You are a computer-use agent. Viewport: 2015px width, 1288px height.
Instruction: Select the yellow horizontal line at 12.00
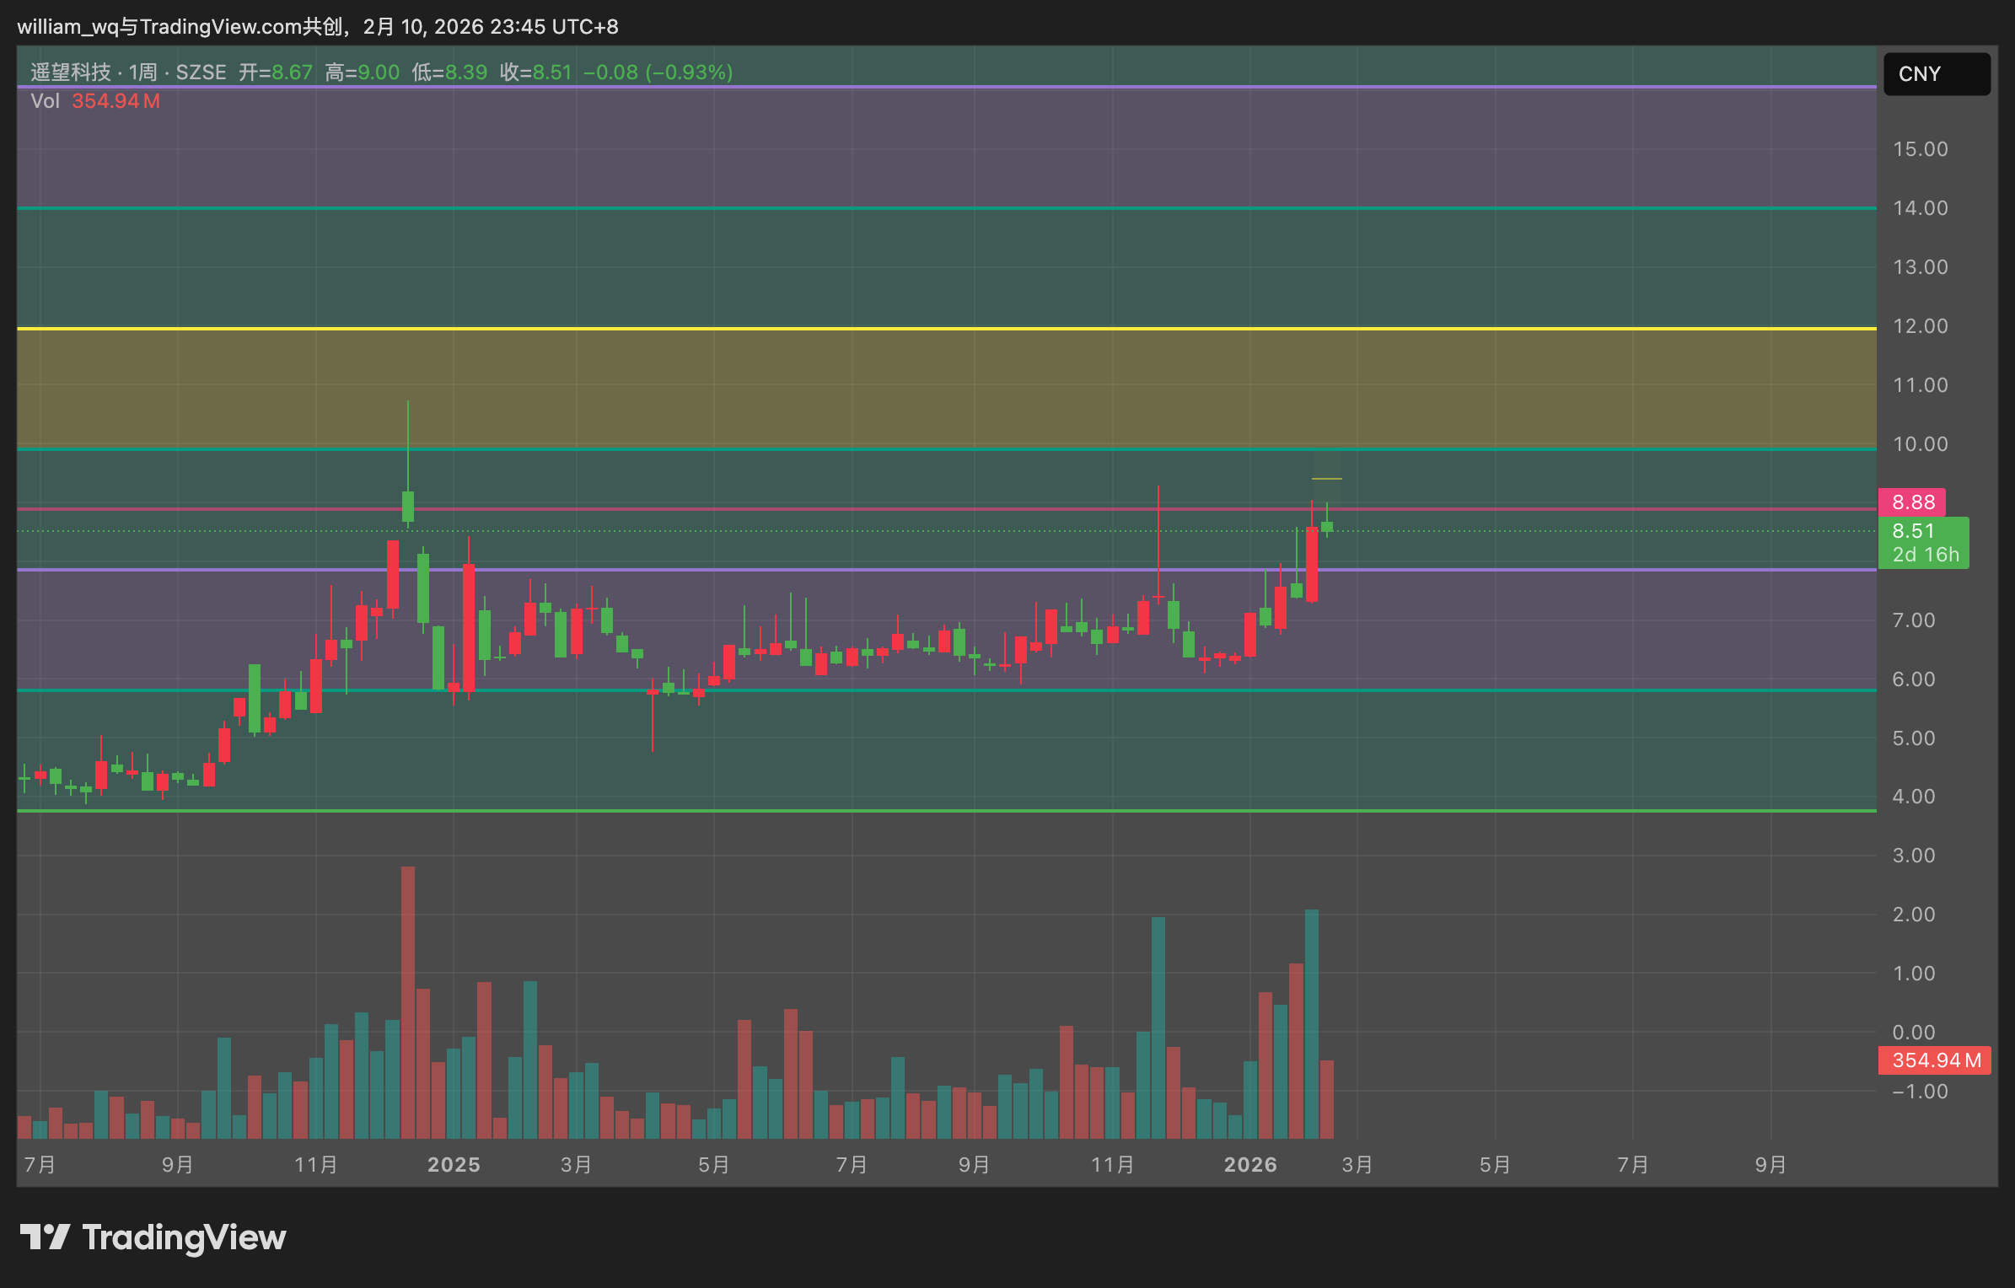[x=946, y=328]
